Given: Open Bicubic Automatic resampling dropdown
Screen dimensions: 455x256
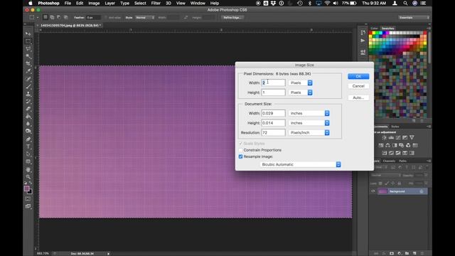Looking at the screenshot, I should [300, 164].
